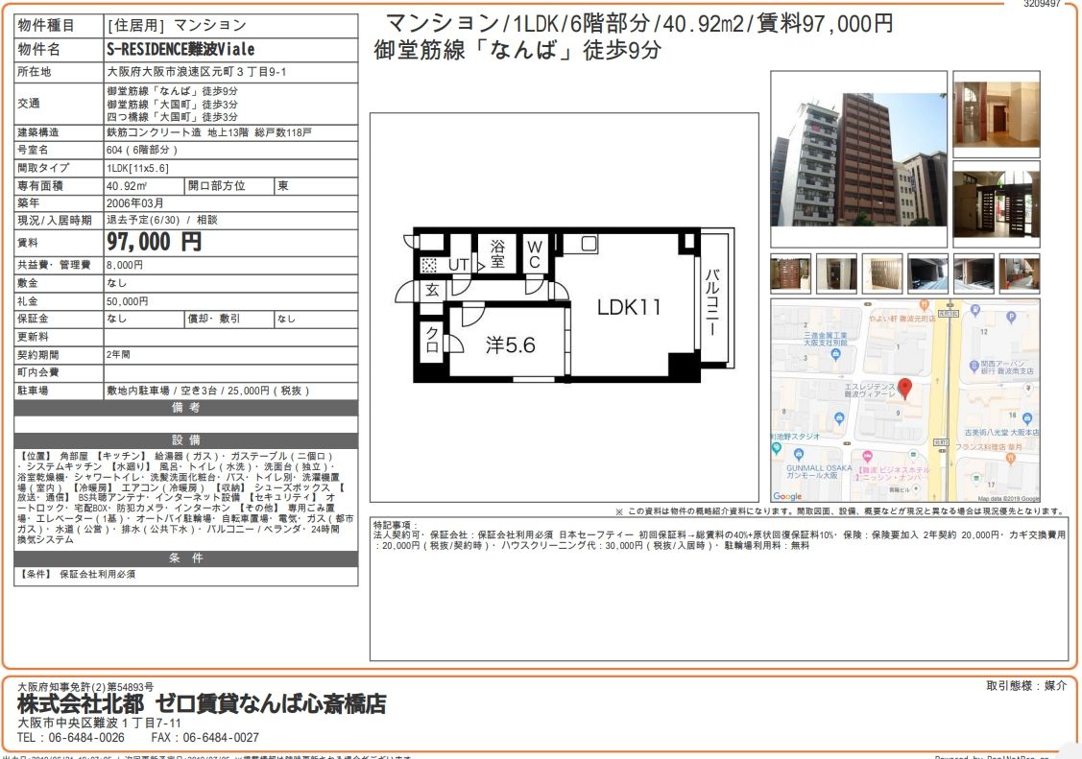Click the parking details 敷地内駐車場 / 空き3台

point(162,391)
